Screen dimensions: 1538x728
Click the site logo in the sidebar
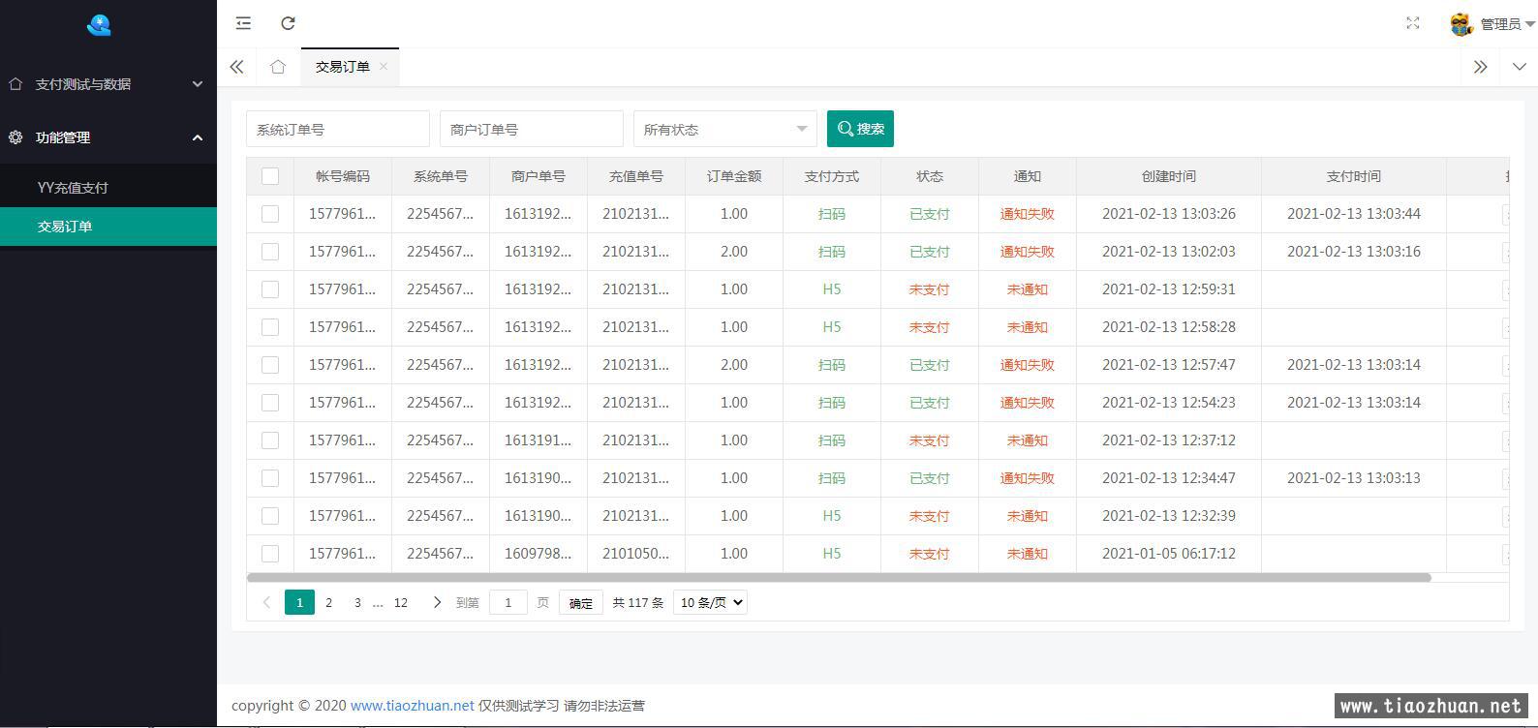(99, 25)
